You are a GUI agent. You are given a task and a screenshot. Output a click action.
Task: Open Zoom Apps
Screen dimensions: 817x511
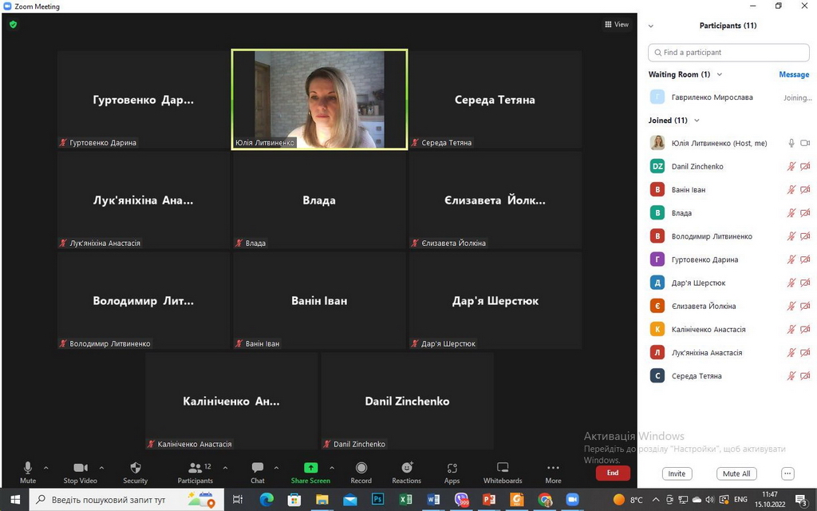(x=452, y=469)
